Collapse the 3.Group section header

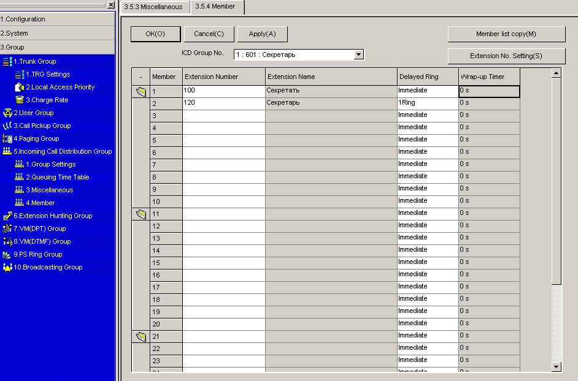pyautogui.click(x=57, y=47)
